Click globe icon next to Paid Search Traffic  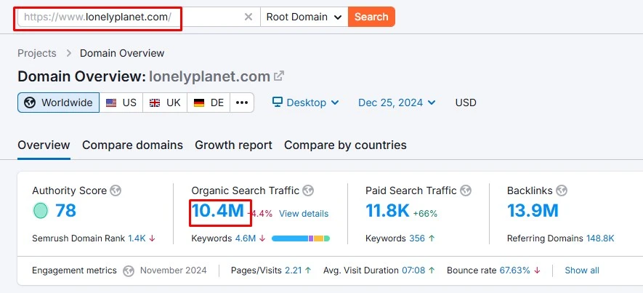click(466, 190)
